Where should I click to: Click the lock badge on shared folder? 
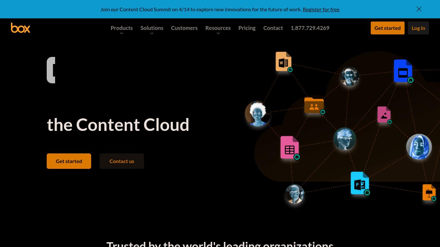coord(322,112)
